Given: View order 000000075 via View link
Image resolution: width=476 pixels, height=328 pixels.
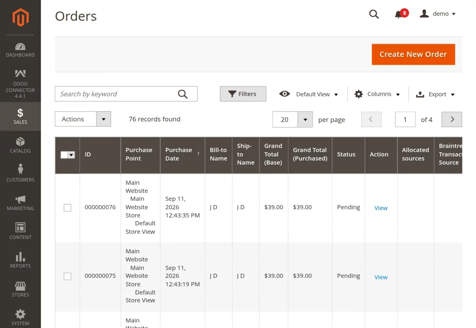Looking at the screenshot, I should coord(381,277).
